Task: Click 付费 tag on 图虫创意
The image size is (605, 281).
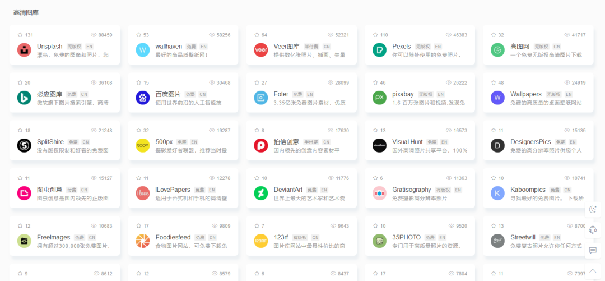Action: click(x=71, y=190)
